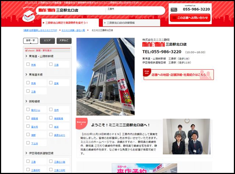Click the red Welcome circle badge

[x=81, y=123]
